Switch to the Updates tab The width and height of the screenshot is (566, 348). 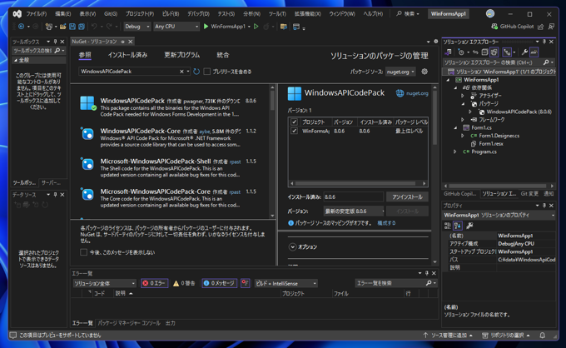[181, 55]
